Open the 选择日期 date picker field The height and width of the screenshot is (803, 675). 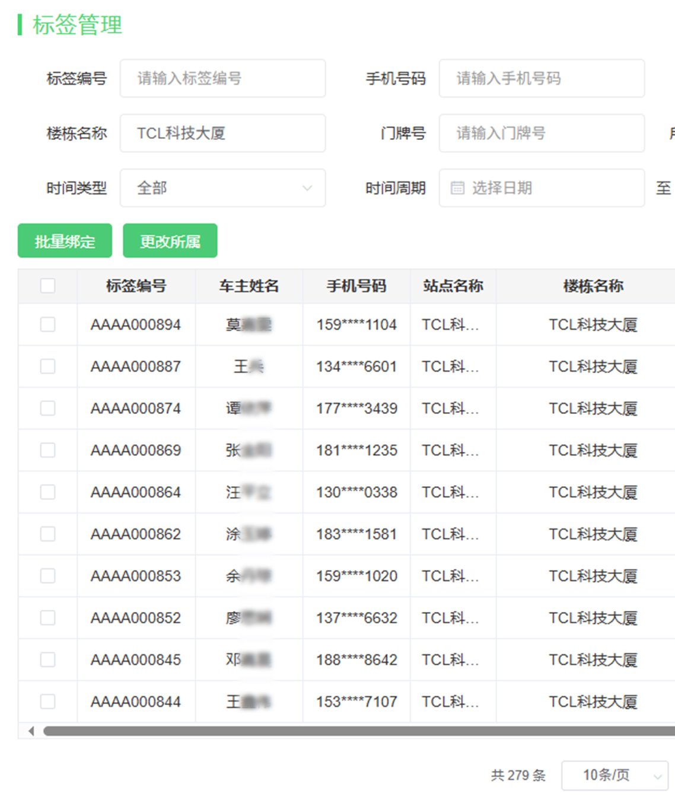(x=542, y=188)
